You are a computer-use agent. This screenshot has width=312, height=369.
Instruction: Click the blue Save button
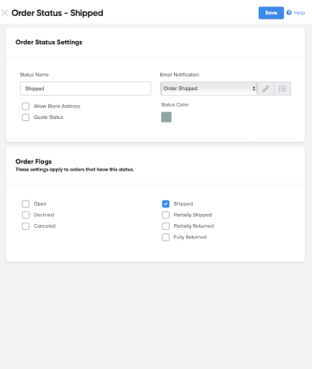(x=271, y=13)
